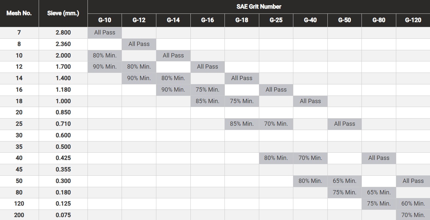430x220 pixels.
Task: Click the 70% Min. cell under G-120
Action: (x=413, y=215)
